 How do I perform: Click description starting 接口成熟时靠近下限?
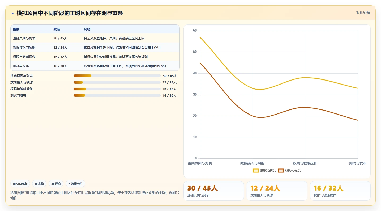pyautogui.click(x=122, y=48)
